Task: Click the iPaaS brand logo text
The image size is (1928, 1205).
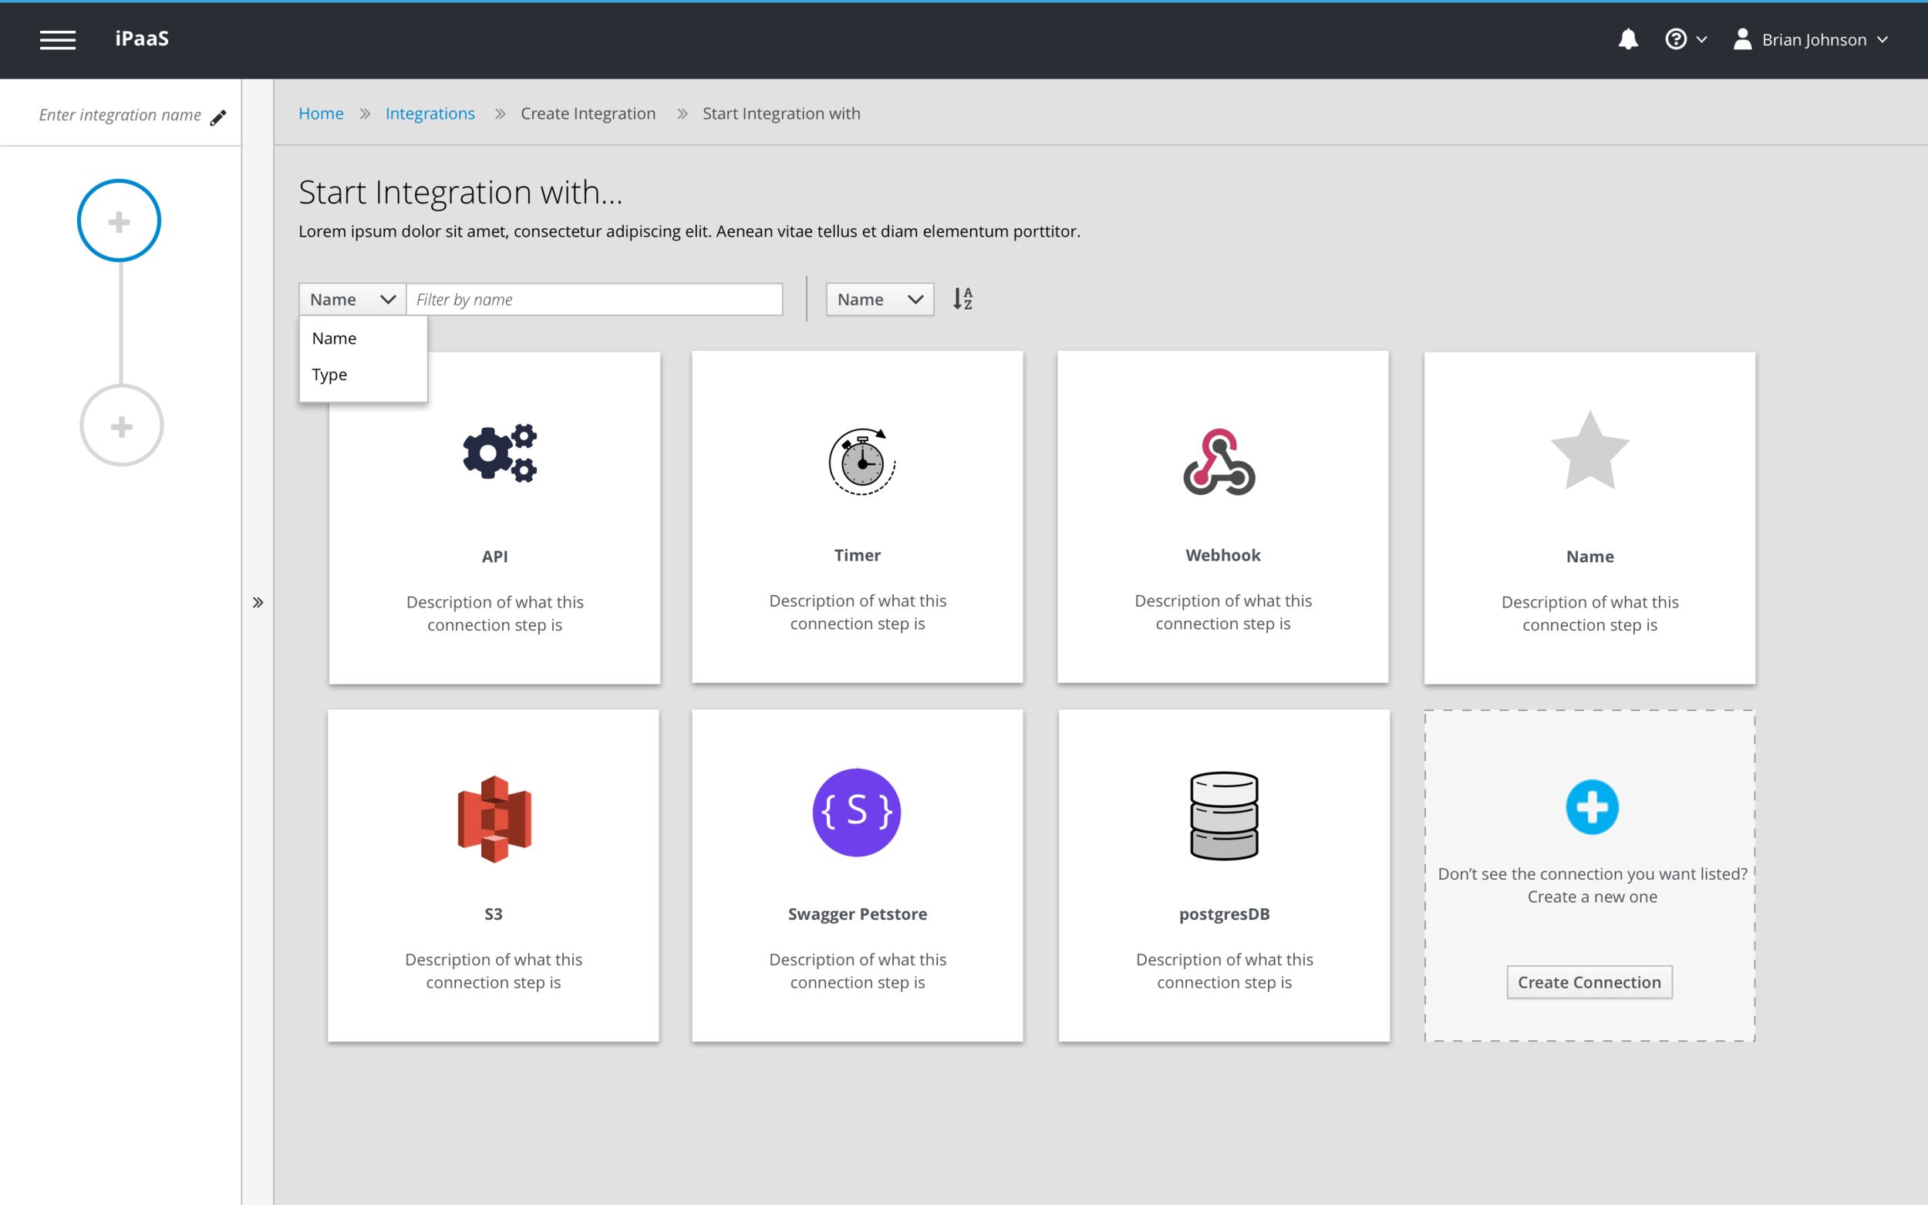Action: pyautogui.click(x=142, y=39)
